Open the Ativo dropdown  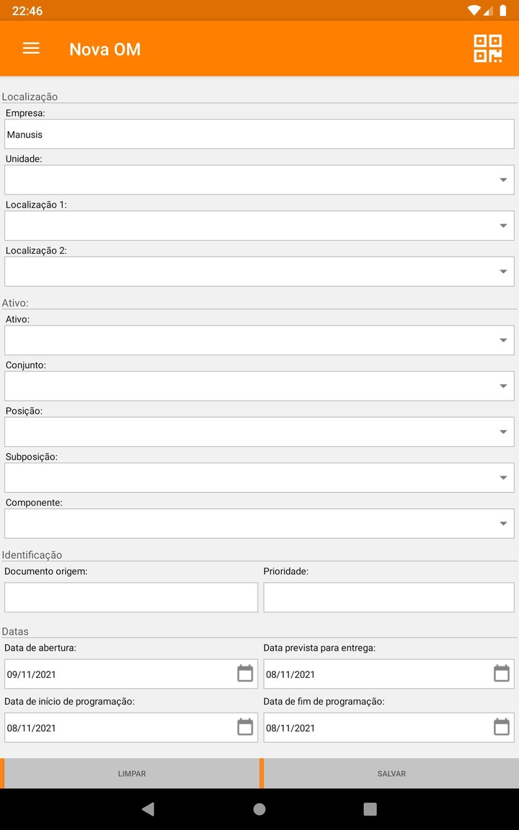click(502, 339)
